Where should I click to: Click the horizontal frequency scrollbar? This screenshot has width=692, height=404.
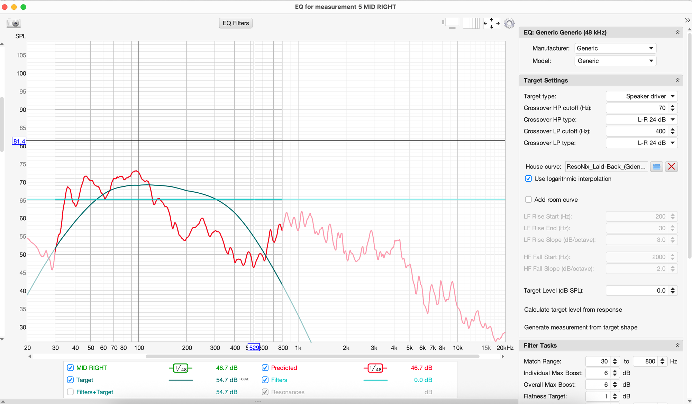312,356
